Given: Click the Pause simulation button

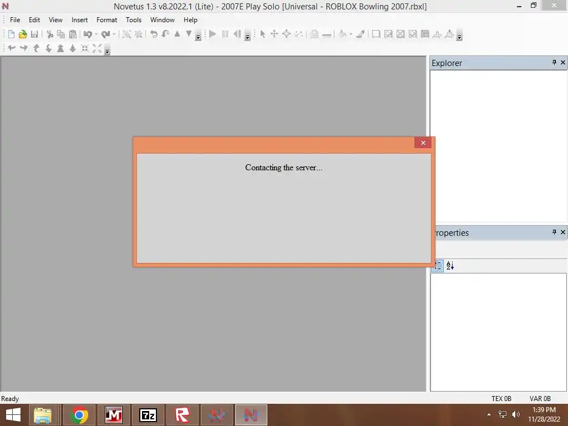Looking at the screenshot, I should (x=225, y=34).
